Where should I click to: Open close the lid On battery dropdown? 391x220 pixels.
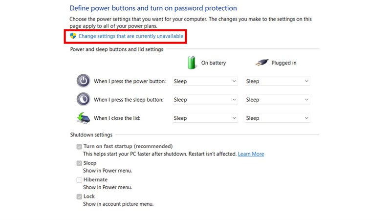coord(205,118)
